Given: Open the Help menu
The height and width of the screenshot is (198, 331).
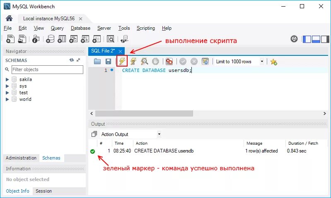Looking at the screenshot, I should (167, 28).
